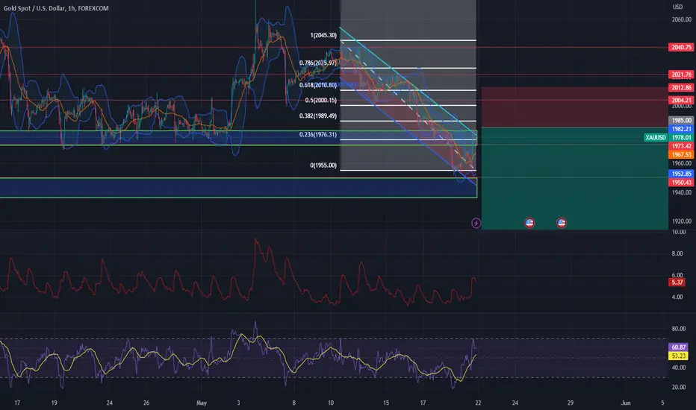Select Fibonacci level 0.618 label
Viewport: 696px width, 410px height.
point(318,85)
